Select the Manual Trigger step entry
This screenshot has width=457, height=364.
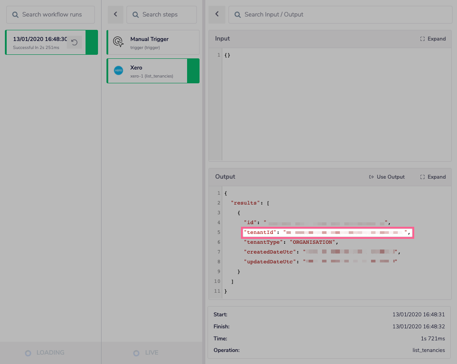click(x=153, y=42)
